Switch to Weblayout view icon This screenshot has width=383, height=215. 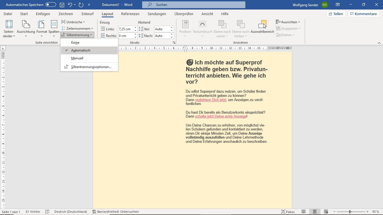(326, 212)
